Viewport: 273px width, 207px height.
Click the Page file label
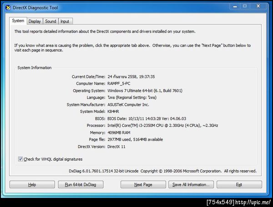pos(97,140)
